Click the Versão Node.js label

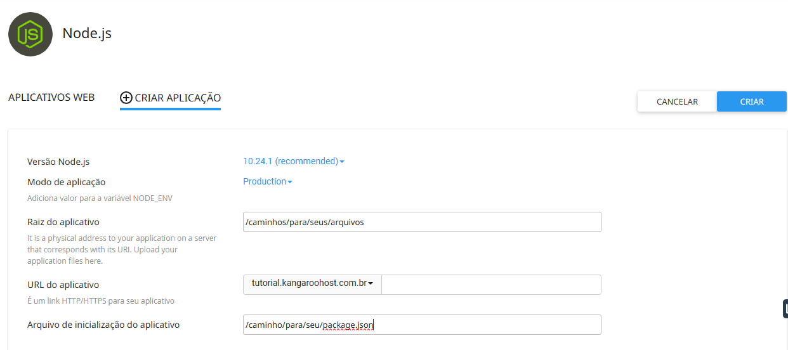point(58,162)
